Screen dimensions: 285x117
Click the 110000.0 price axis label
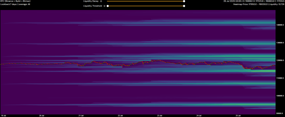[x=280, y=78]
